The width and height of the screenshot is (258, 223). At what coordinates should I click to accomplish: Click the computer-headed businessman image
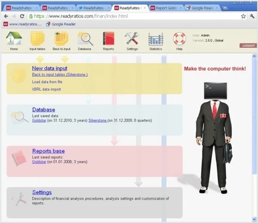[x=215, y=138]
